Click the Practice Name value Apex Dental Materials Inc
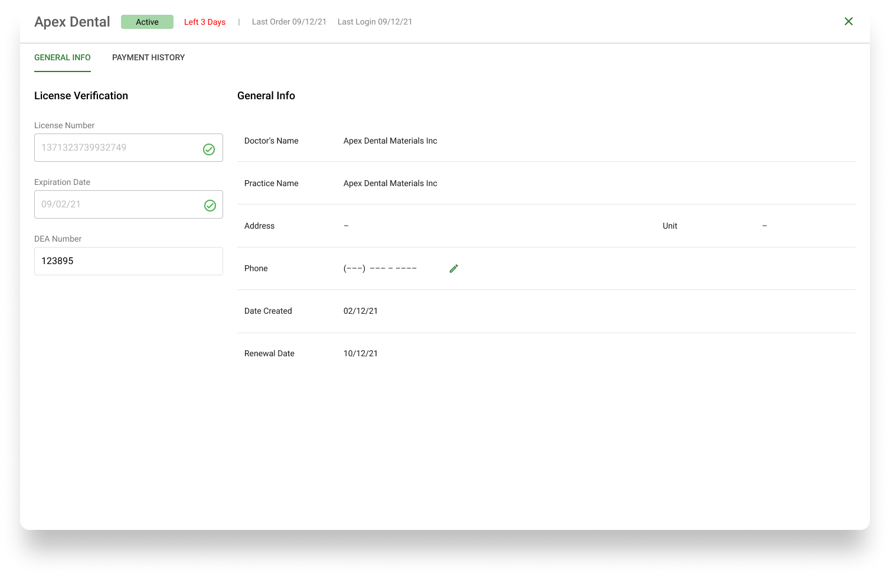The height and width of the screenshot is (576, 890). (x=390, y=183)
